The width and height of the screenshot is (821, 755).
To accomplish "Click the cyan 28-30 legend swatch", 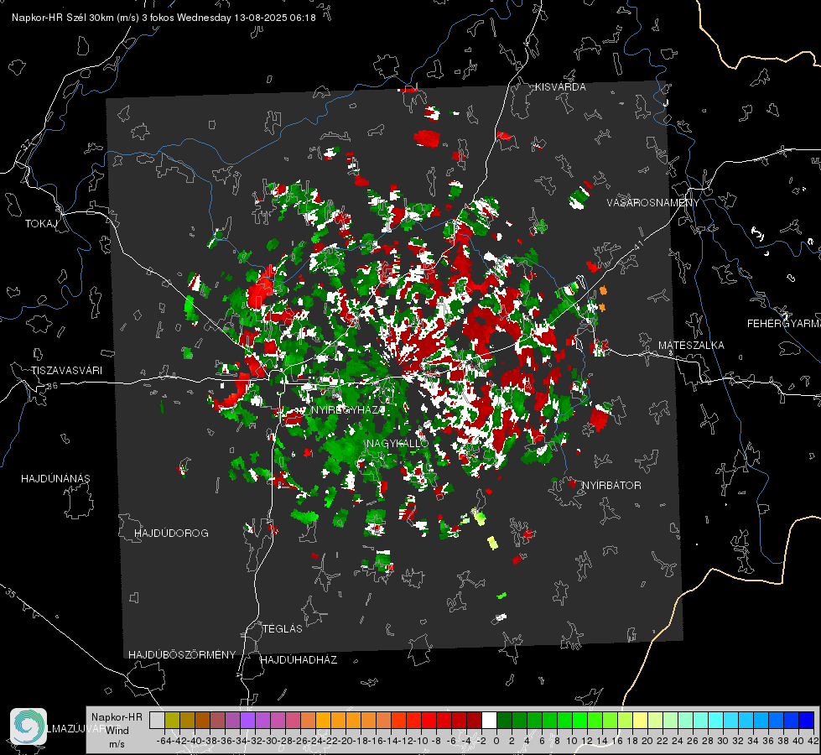I will (716, 720).
